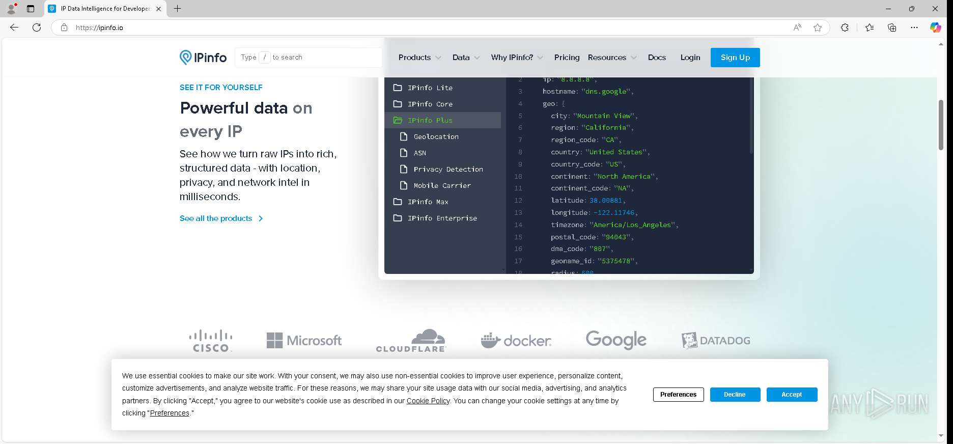The height and width of the screenshot is (444, 953).
Task: Click the SEE IT FOR YOURSELF heading
Action: (221, 88)
